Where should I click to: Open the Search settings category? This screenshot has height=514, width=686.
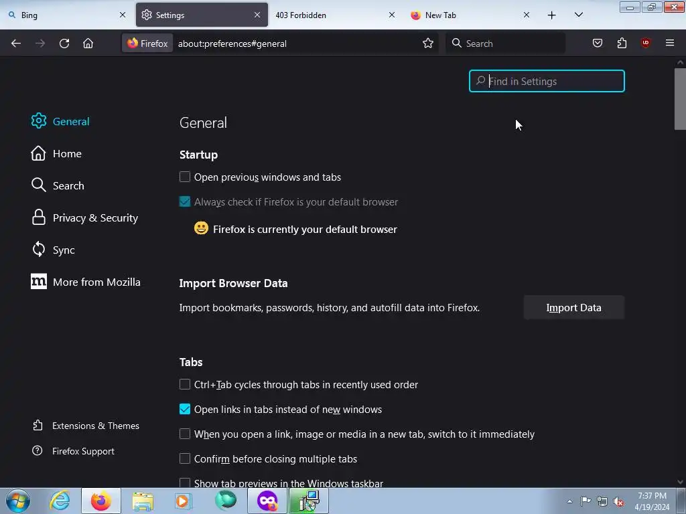58,185
